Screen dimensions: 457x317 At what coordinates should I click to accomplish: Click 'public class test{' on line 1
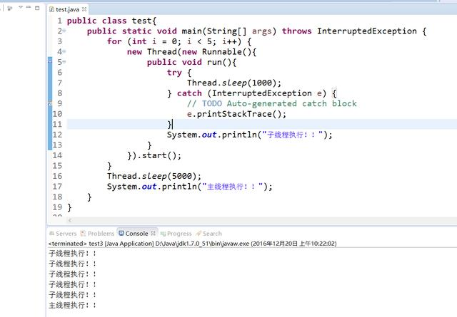click(x=111, y=21)
